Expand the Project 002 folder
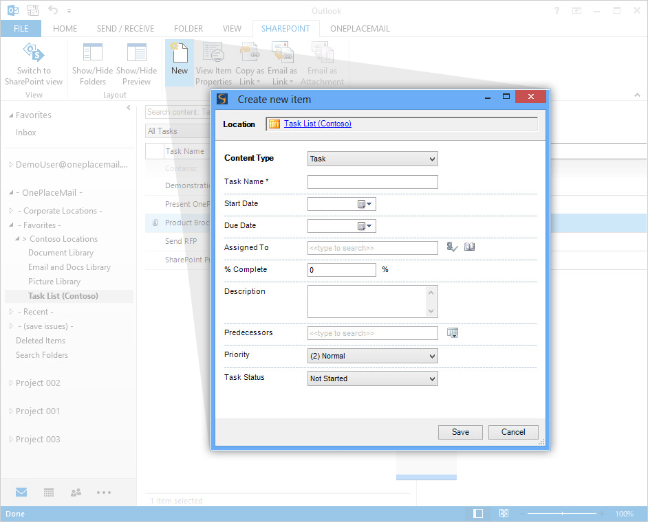The width and height of the screenshot is (648, 522). (x=11, y=383)
